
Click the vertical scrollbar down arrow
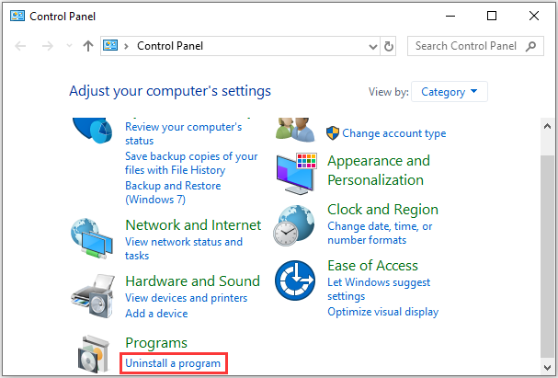click(549, 370)
